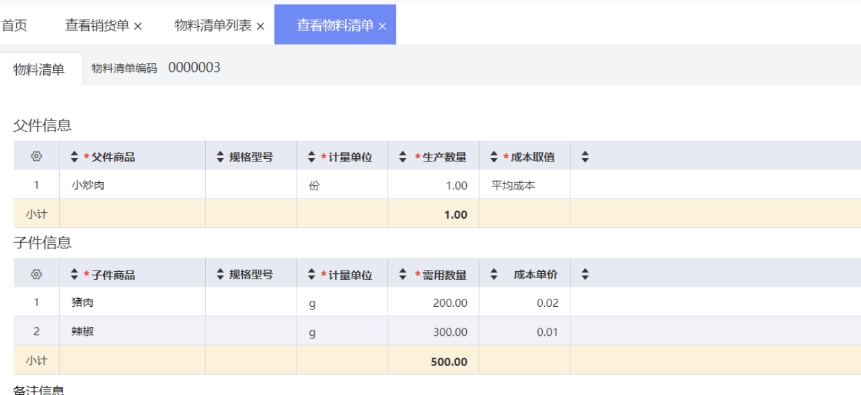Viewport: 861px width, 395px height.
Task: Sort child table by 成本单价 column
Action: [x=494, y=275]
